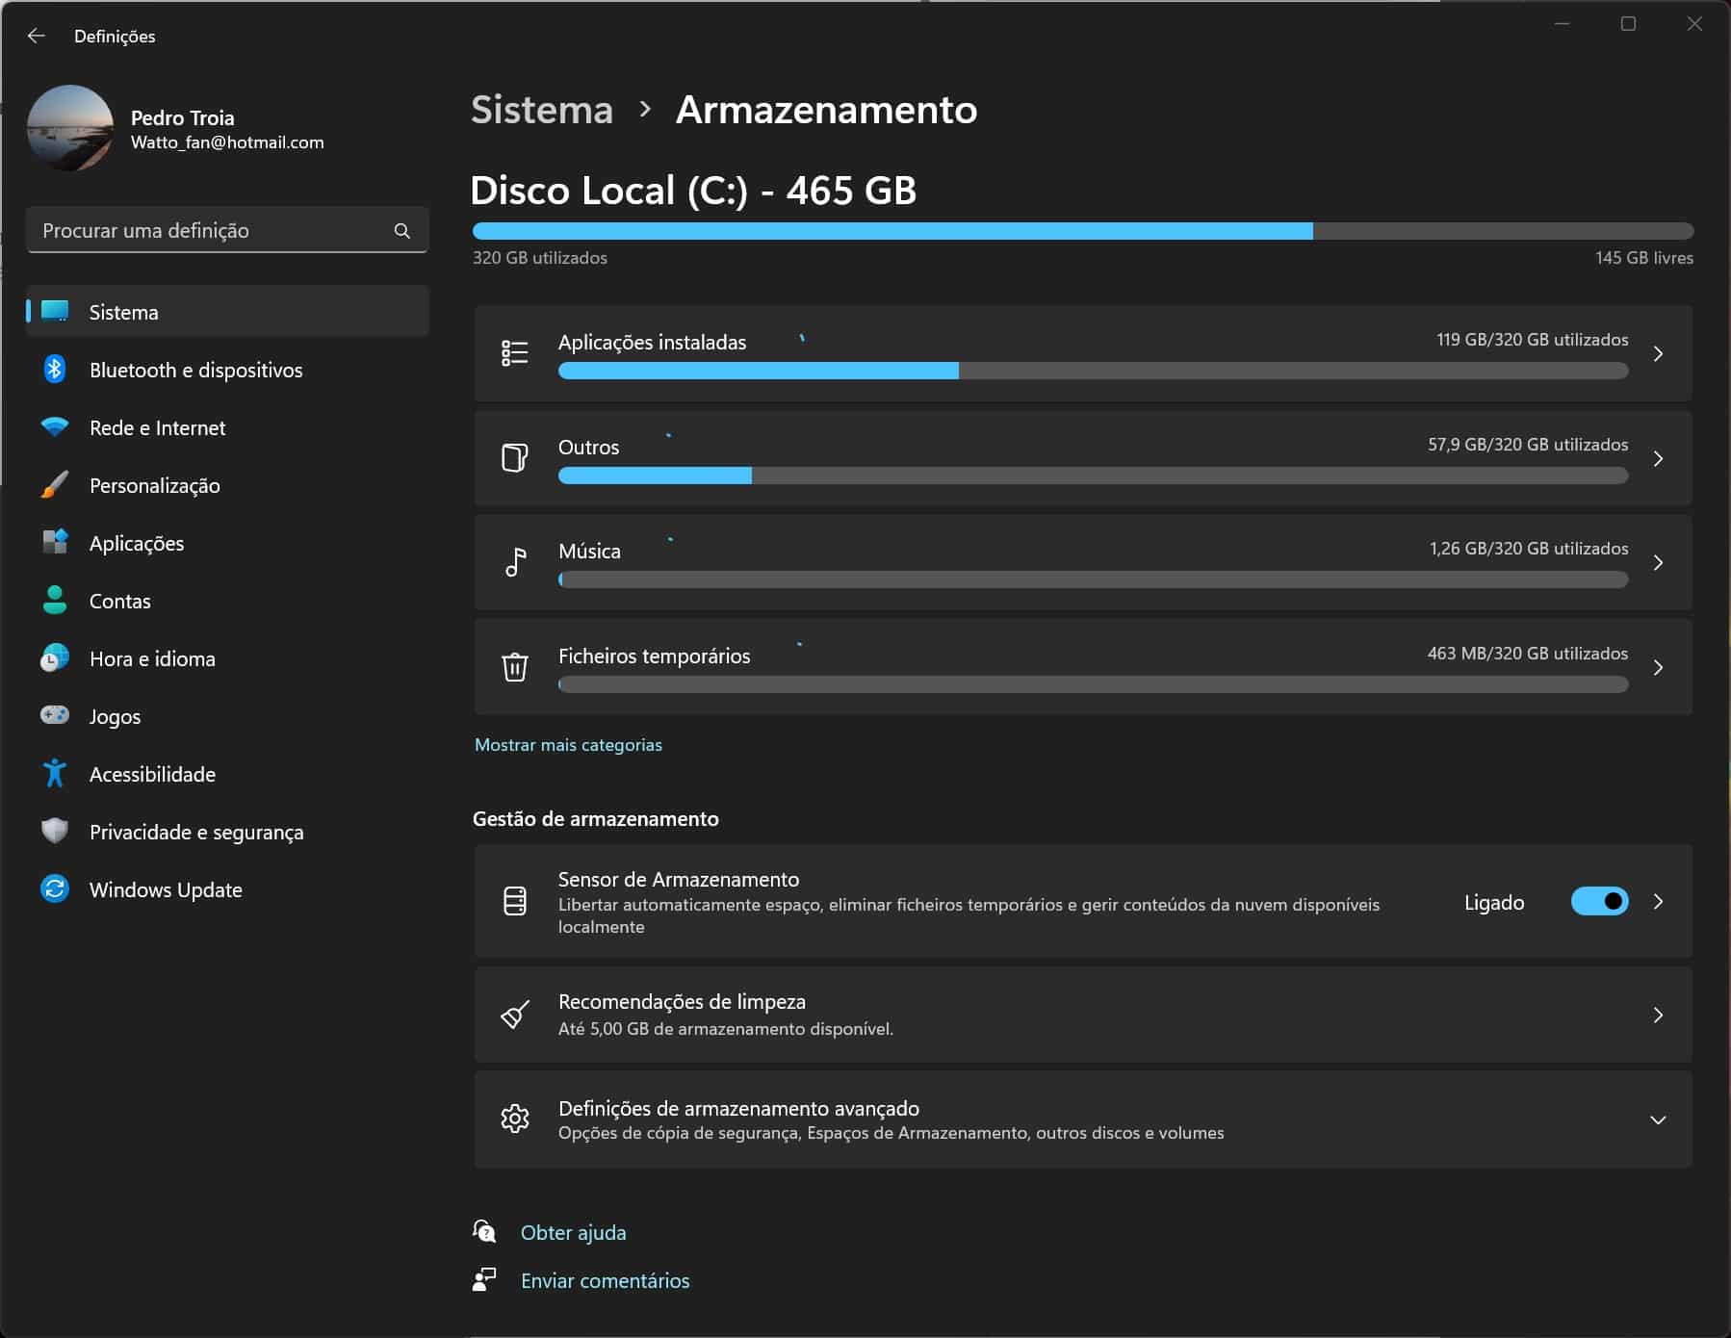Click the search magnifier icon
The height and width of the screenshot is (1338, 1731).
click(x=401, y=231)
